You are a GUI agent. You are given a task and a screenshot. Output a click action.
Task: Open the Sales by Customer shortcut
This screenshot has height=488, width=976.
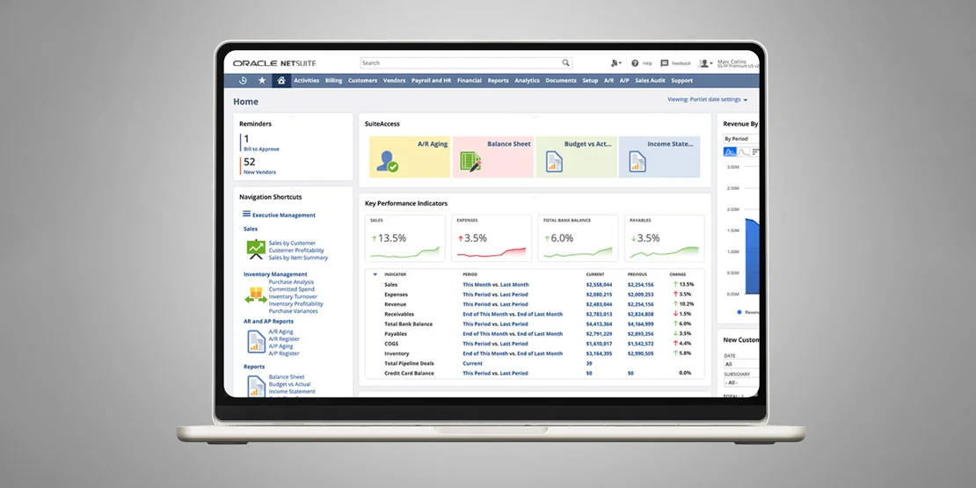292,244
